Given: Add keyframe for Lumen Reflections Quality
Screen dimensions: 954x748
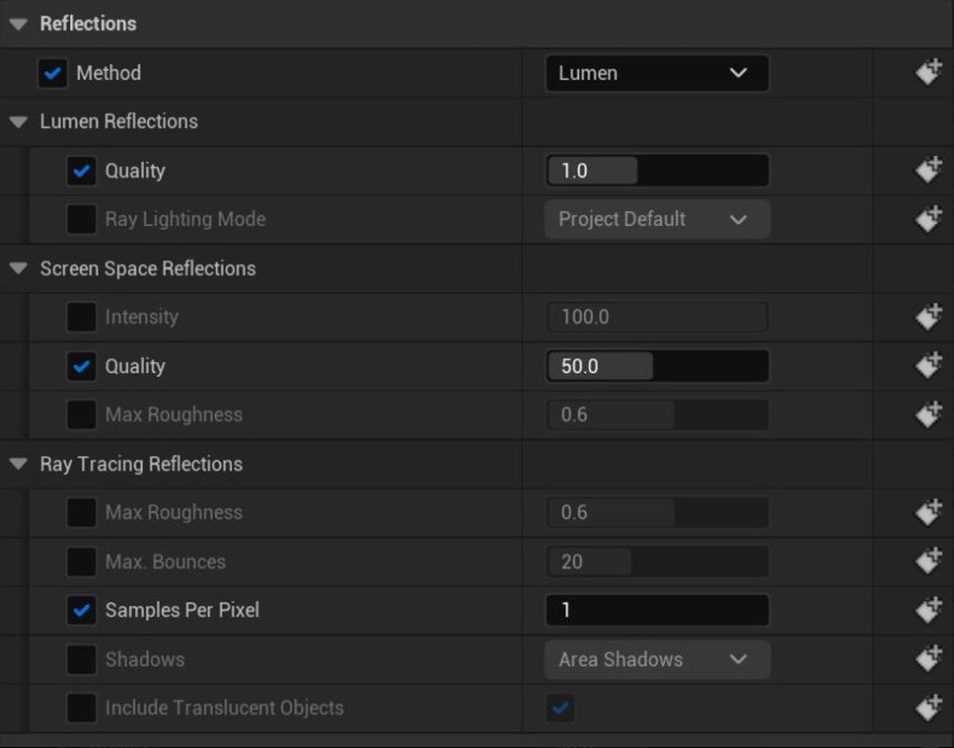Looking at the screenshot, I should click(x=929, y=171).
